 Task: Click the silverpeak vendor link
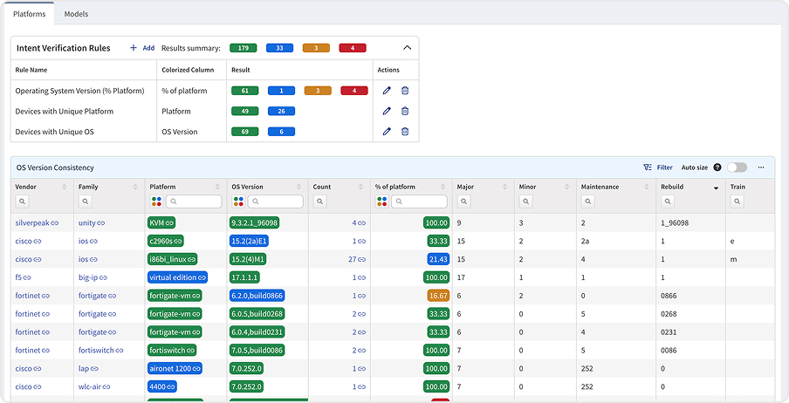32,223
